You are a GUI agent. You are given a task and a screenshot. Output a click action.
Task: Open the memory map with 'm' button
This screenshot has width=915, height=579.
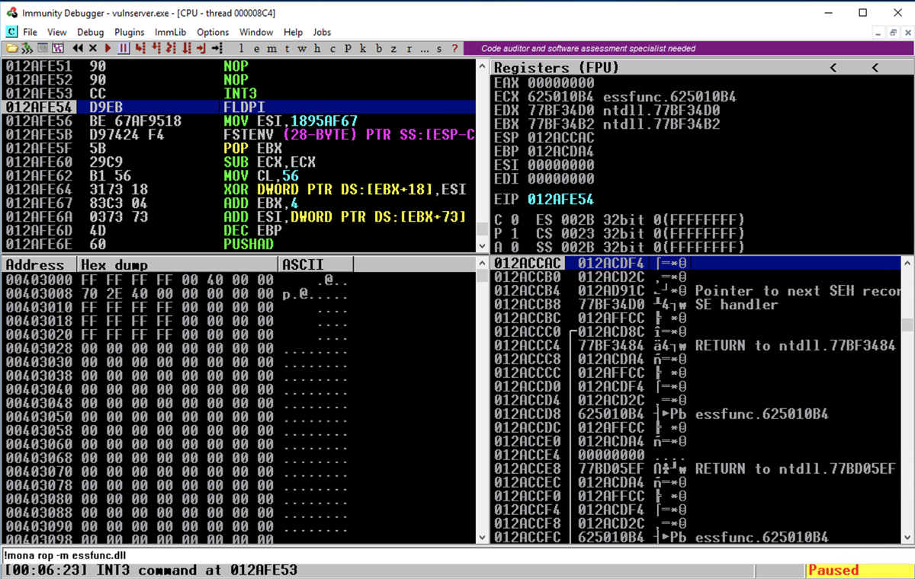[x=272, y=48]
